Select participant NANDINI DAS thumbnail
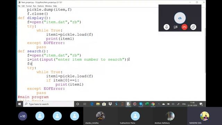The width and height of the screenshot is (222, 125). (204, 116)
